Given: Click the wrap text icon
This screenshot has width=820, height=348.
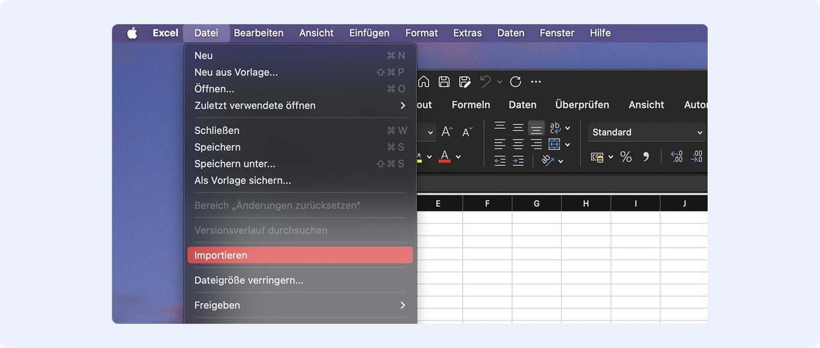Looking at the screenshot, I should pyautogui.click(x=555, y=128).
